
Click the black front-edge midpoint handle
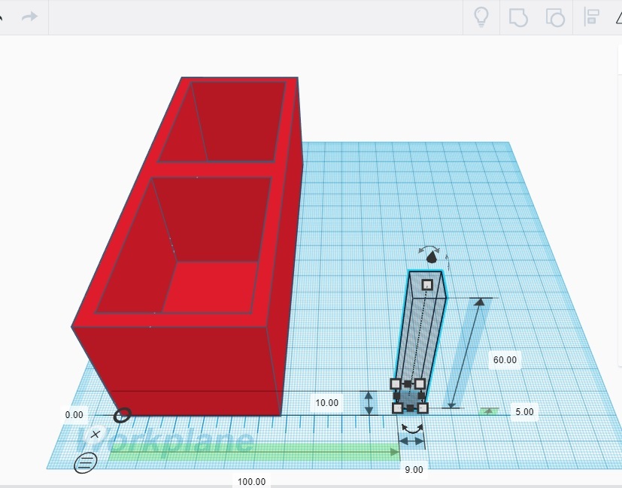410,408
